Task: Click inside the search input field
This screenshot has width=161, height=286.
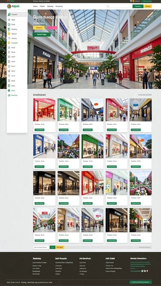Action: pos(119,6)
